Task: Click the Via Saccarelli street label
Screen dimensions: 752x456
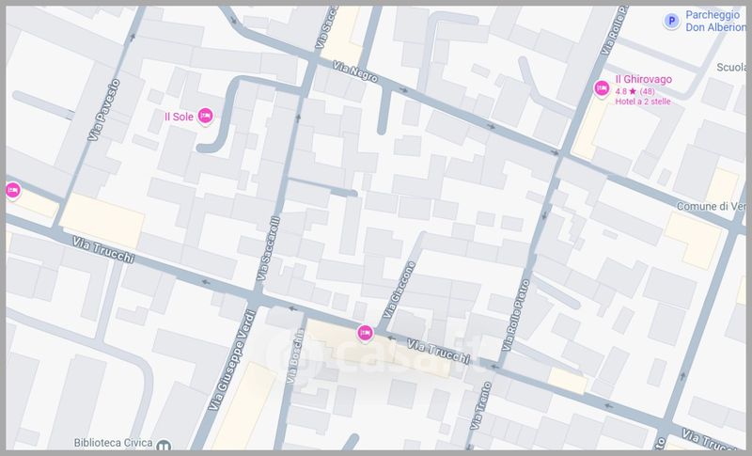Action: pyautogui.click(x=268, y=249)
